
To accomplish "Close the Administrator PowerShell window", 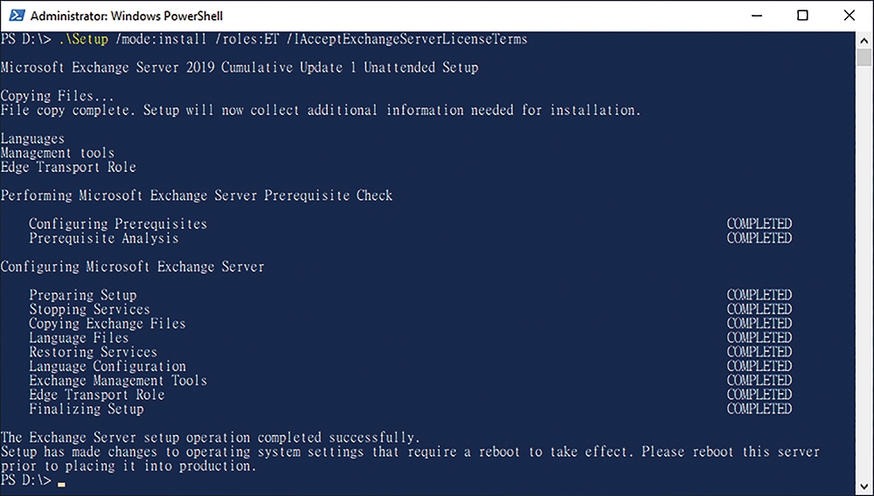I will (849, 16).
